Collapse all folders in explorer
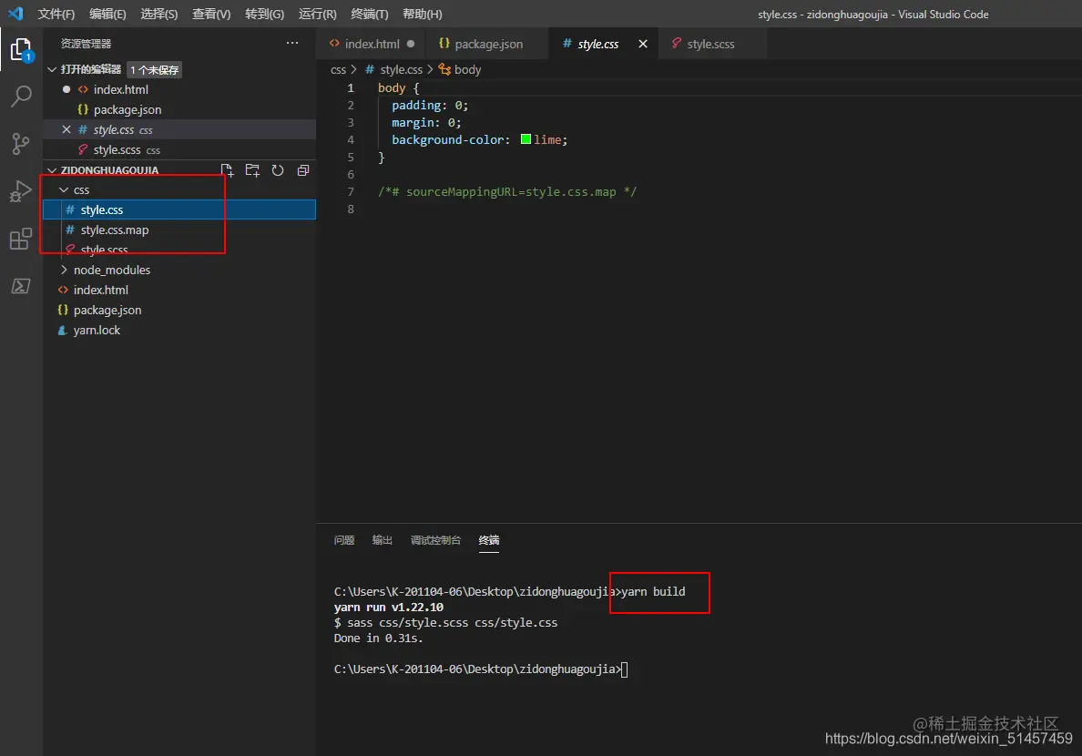The image size is (1082, 756). [303, 170]
